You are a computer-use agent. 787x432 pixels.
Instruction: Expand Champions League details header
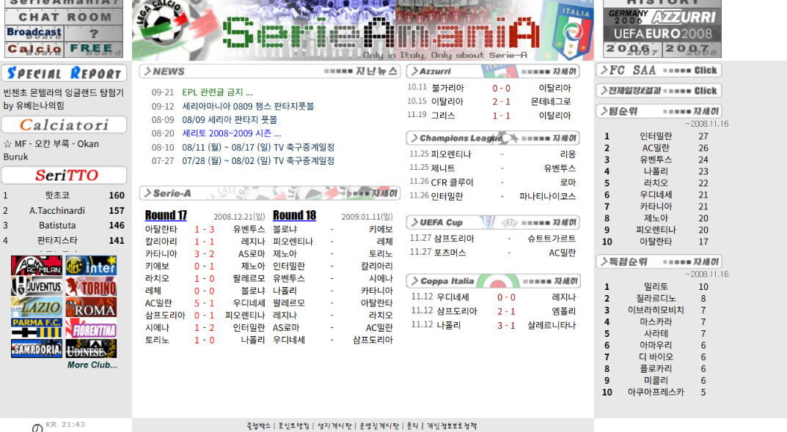tap(493, 138)
